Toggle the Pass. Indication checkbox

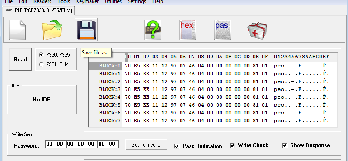click(177, 146)
